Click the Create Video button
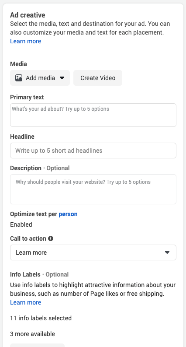Viewport: 186px width, 347px height. [x=98, y=78]
